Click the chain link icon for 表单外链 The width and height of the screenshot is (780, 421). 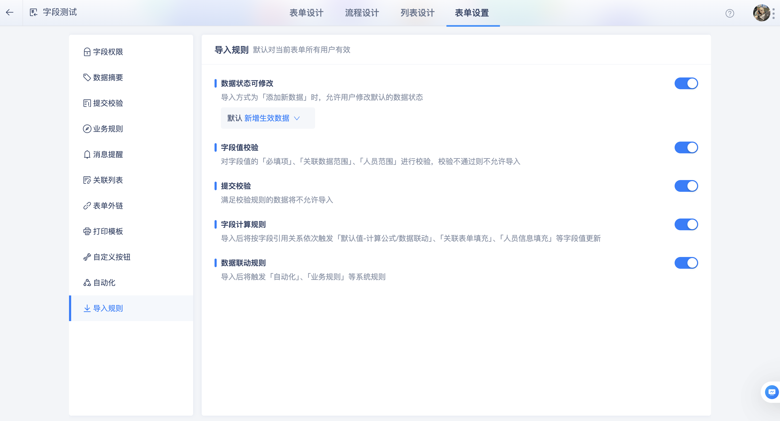point(87,206)
